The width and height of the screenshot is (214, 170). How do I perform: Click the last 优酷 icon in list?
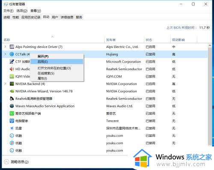(x=12, y=150)
